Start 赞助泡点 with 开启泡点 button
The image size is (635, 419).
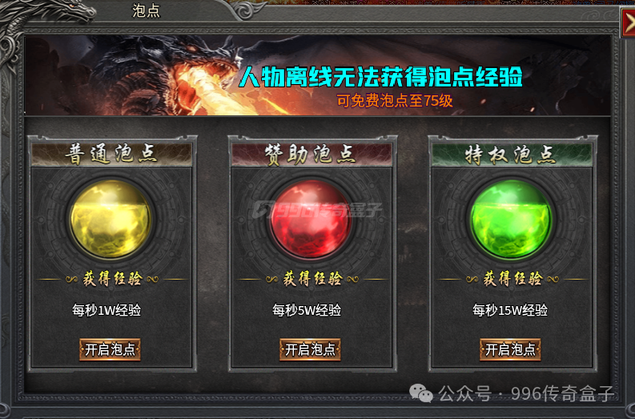pos(310,349)
